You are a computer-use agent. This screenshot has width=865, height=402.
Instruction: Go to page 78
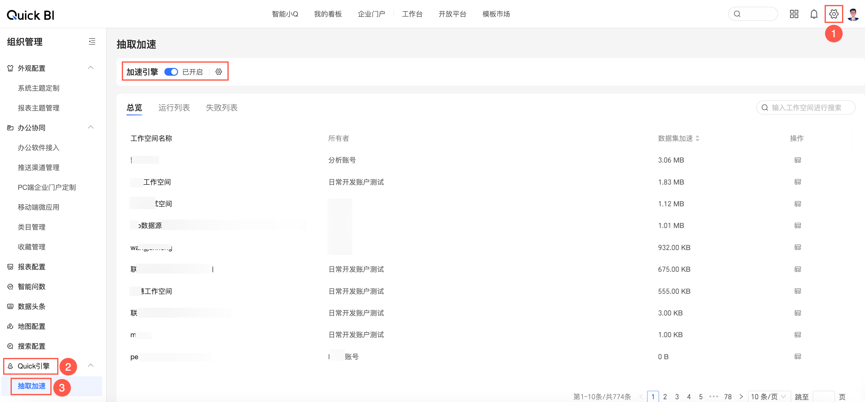click(728, 397)
